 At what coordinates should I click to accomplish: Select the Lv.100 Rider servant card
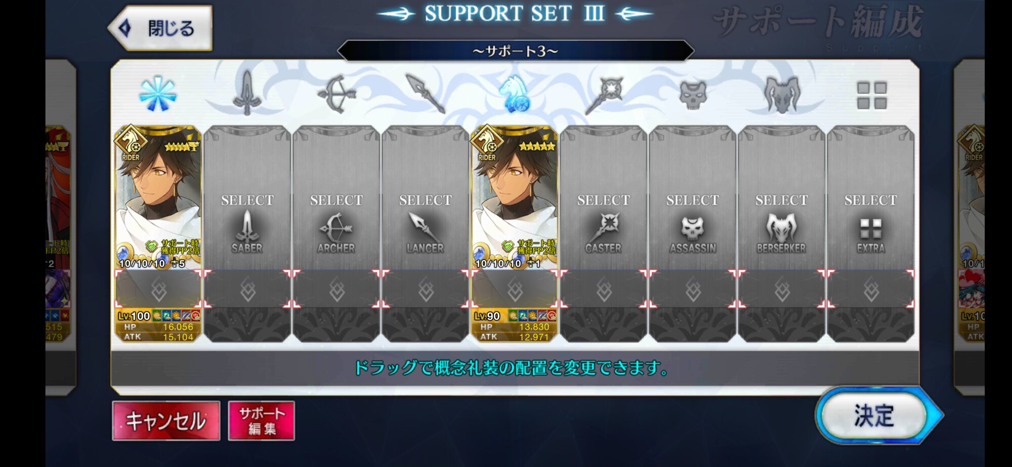point(158,197)
